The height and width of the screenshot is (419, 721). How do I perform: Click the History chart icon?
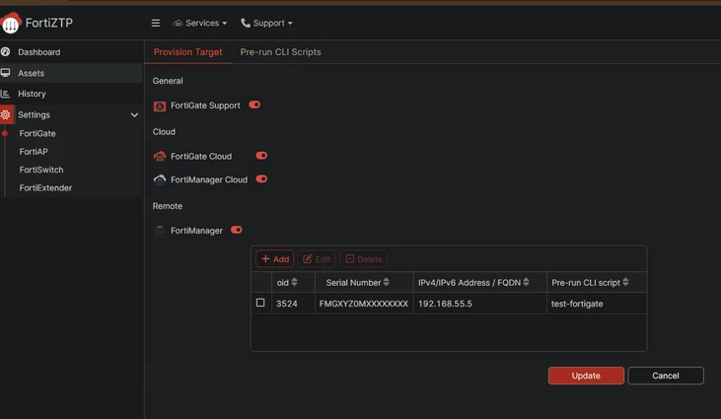(x=6, y=94)
